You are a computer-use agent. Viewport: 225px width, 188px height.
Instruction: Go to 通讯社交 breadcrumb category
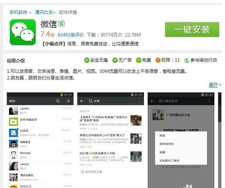44,12
